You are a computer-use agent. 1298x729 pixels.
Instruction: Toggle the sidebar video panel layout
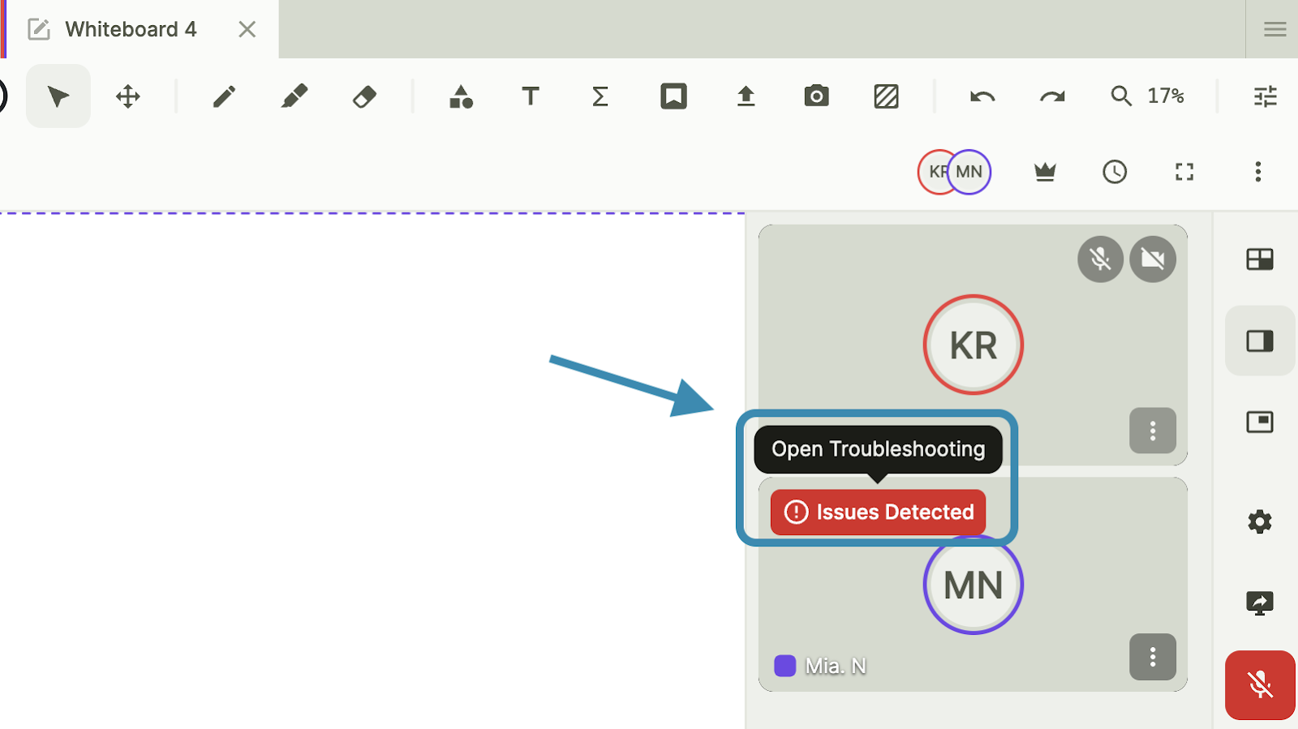(x=1260, y=341)
